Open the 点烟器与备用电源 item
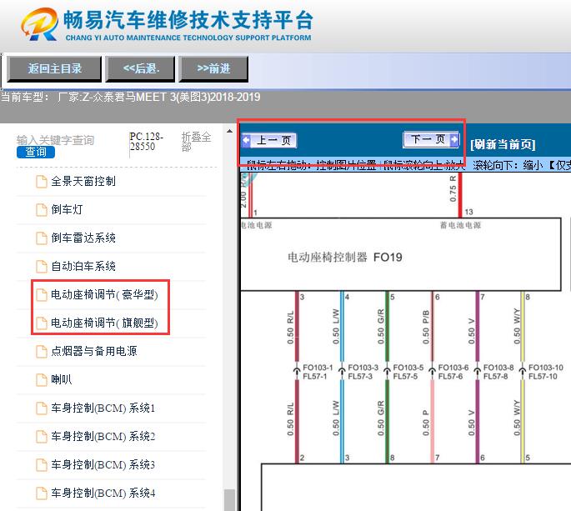Viewport: 571px width, 511px height. 94,351
